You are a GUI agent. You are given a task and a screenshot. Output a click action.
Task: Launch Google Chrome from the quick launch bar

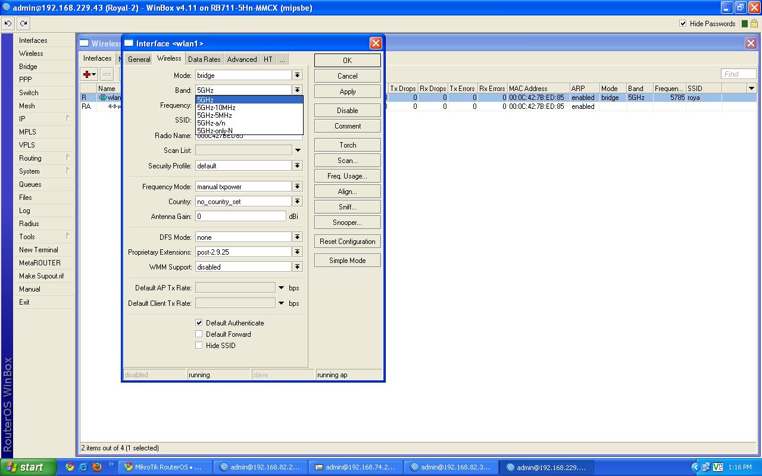click(70, 467)
